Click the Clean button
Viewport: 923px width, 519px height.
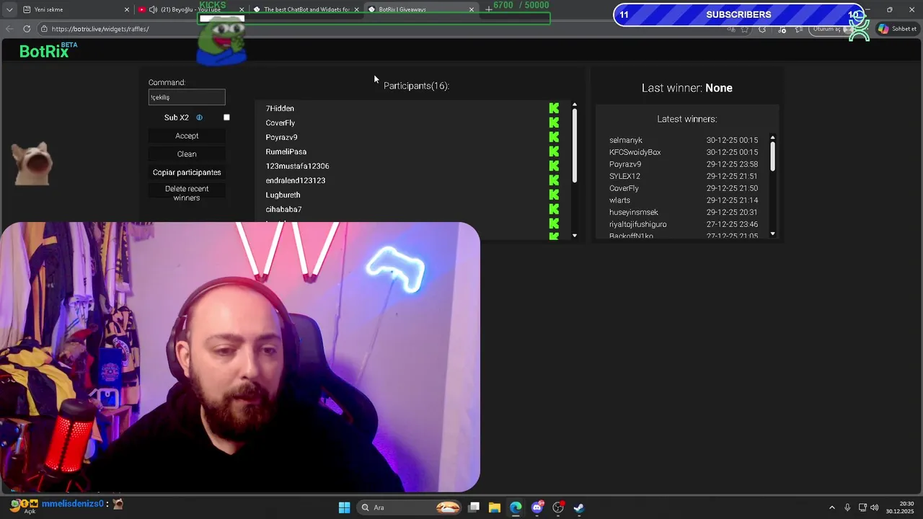click(x=187, y=154)
